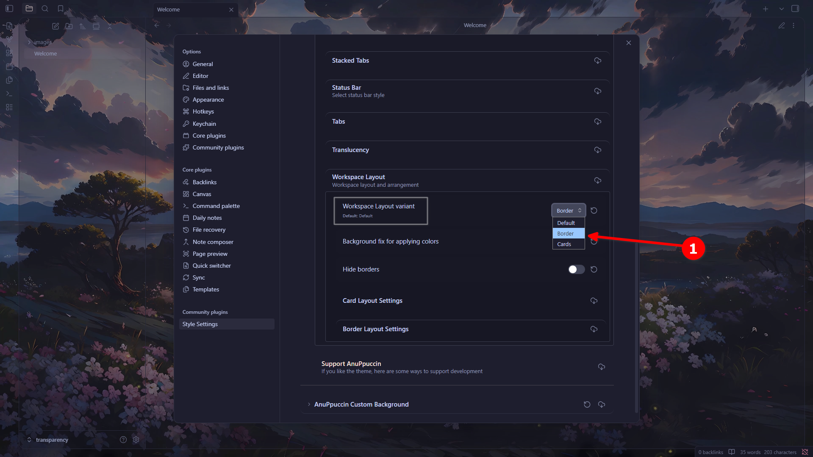Open the transparency vault switcher

point(52,440)
